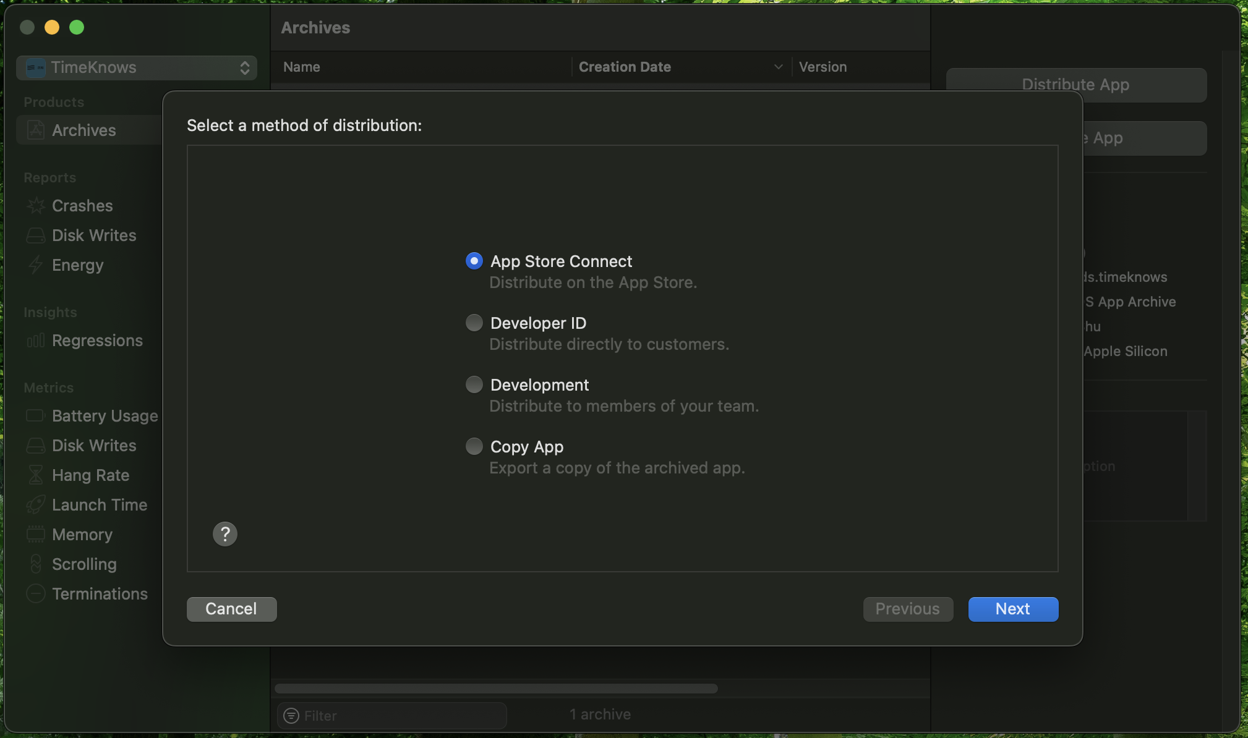Click the Next button

1013,609
